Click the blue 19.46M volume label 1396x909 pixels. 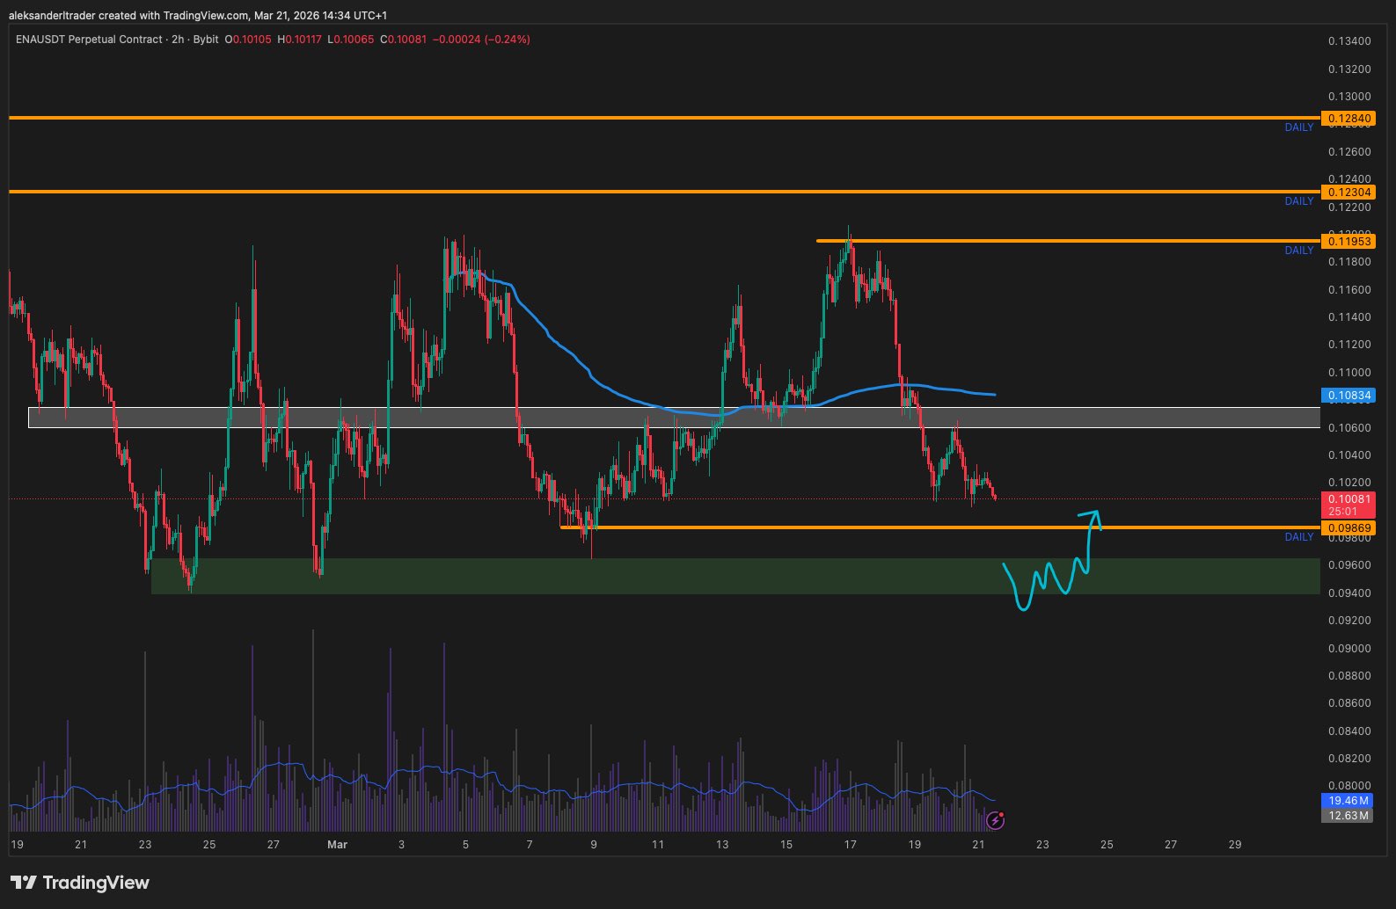coord(1348,801)
